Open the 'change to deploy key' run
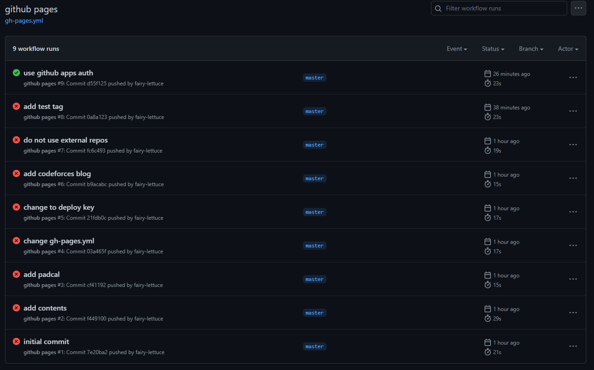This screenshot has height=370, width=594. [x=59, y=207]
